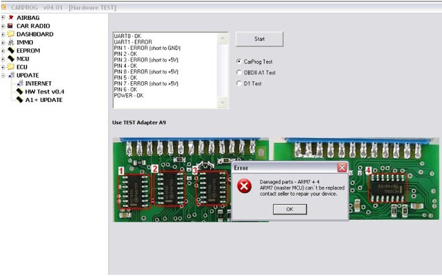The height and width of the screenshot is (276, 442).
Task: Click the AIRBAG tree icon
Action: [x=11, y=18]
